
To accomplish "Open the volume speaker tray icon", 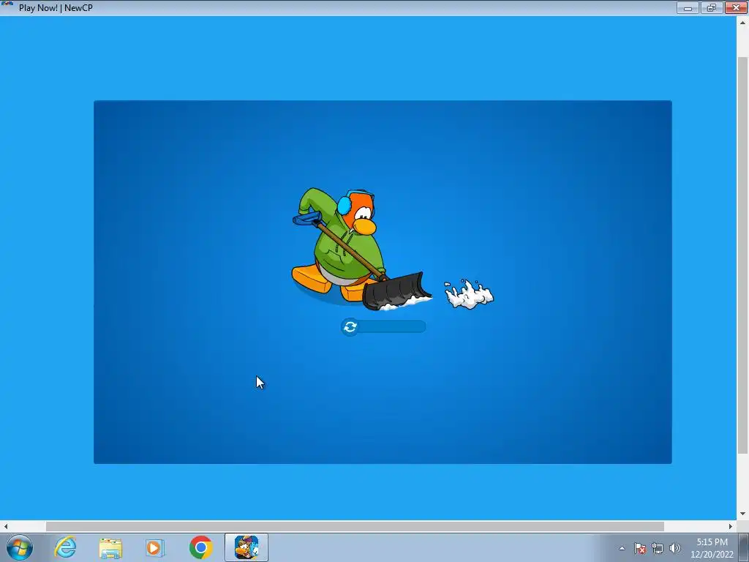I will pyautogui.click(x=674, y=548).
